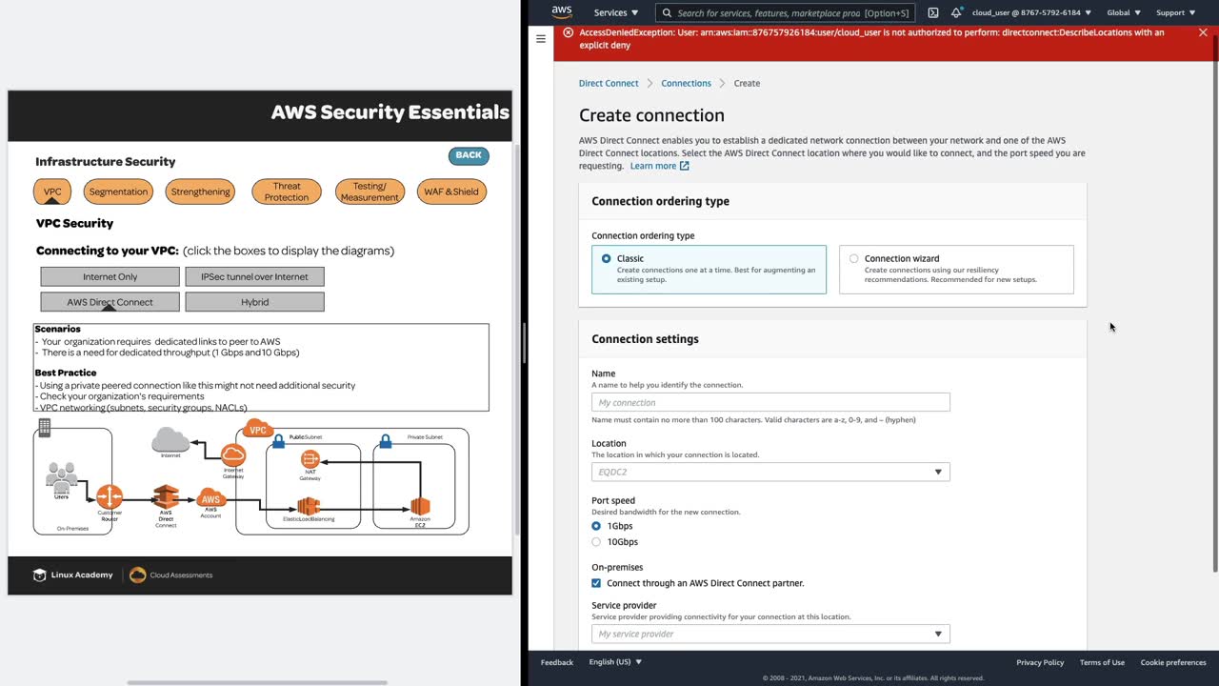Click the Users group icon in diagram
Screen dimensions: 1219x686
pos(62,476)
